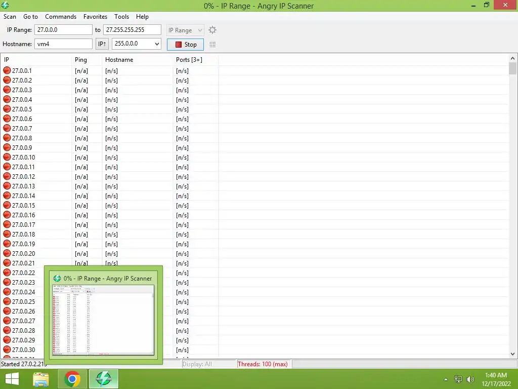518x389 pixels.
Task: Click the red status icon for 27.0.0.8
Action: coord(7,138)
